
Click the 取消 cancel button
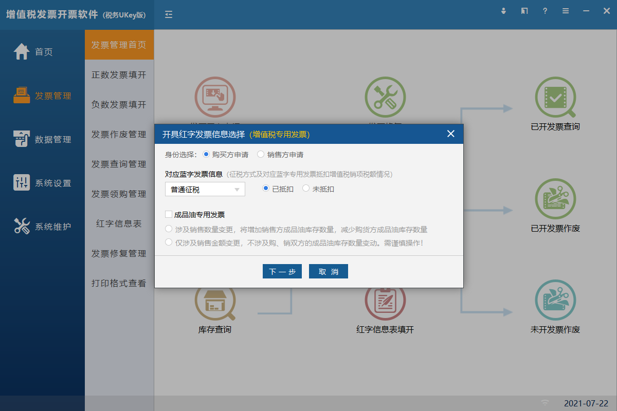pos(328,272)
